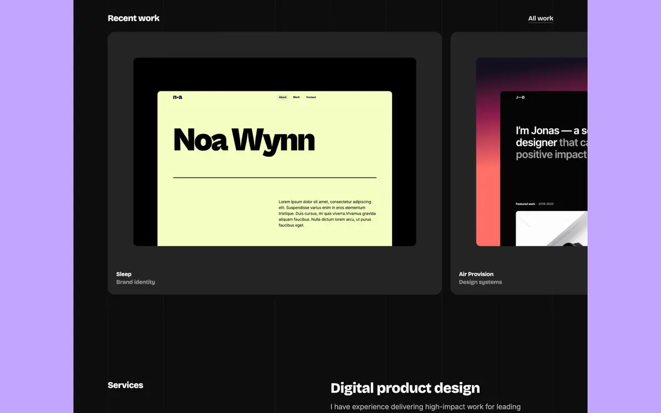
Task: Click the n·a logo in the Noa Wynn mockup
Action: pyautogui.click(x=177, y=97)
